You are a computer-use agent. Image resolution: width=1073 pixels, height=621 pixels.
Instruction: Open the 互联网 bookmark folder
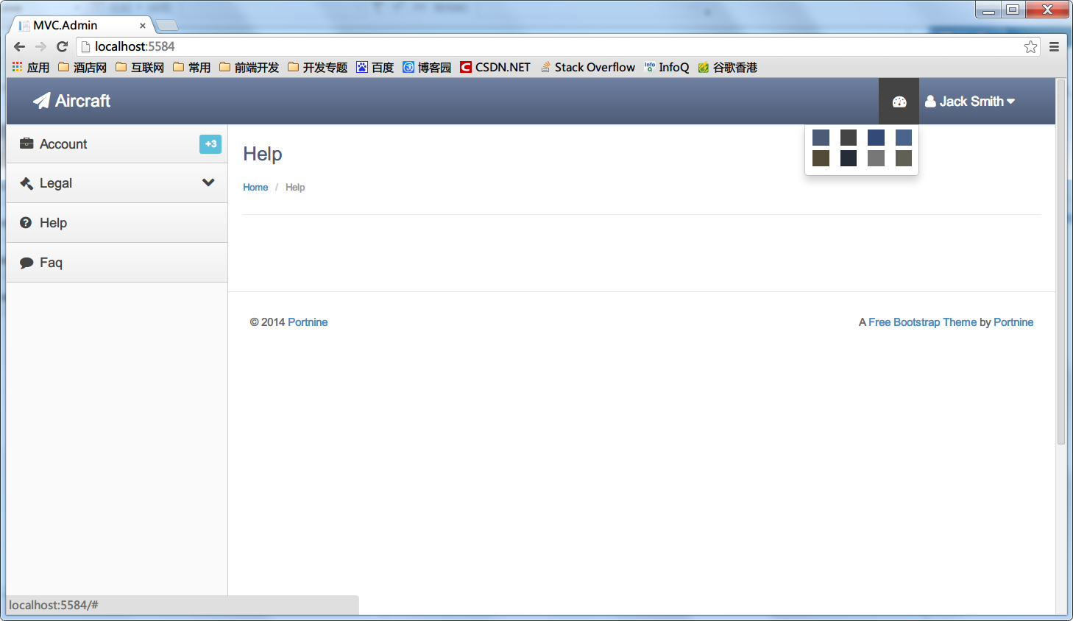click(x=140, y=67)
